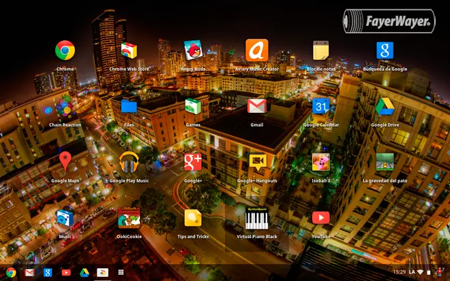Open Google Play Music
Screen dimensions: 450x281
[x=129, y=162]
